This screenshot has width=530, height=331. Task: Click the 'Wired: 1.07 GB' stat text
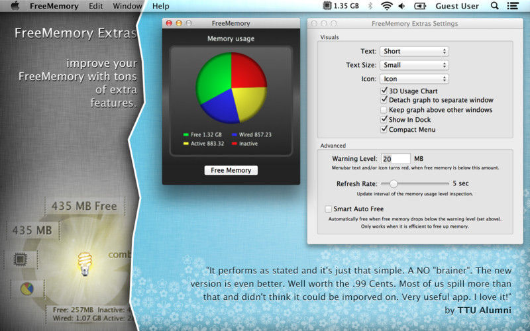point(78,318)
